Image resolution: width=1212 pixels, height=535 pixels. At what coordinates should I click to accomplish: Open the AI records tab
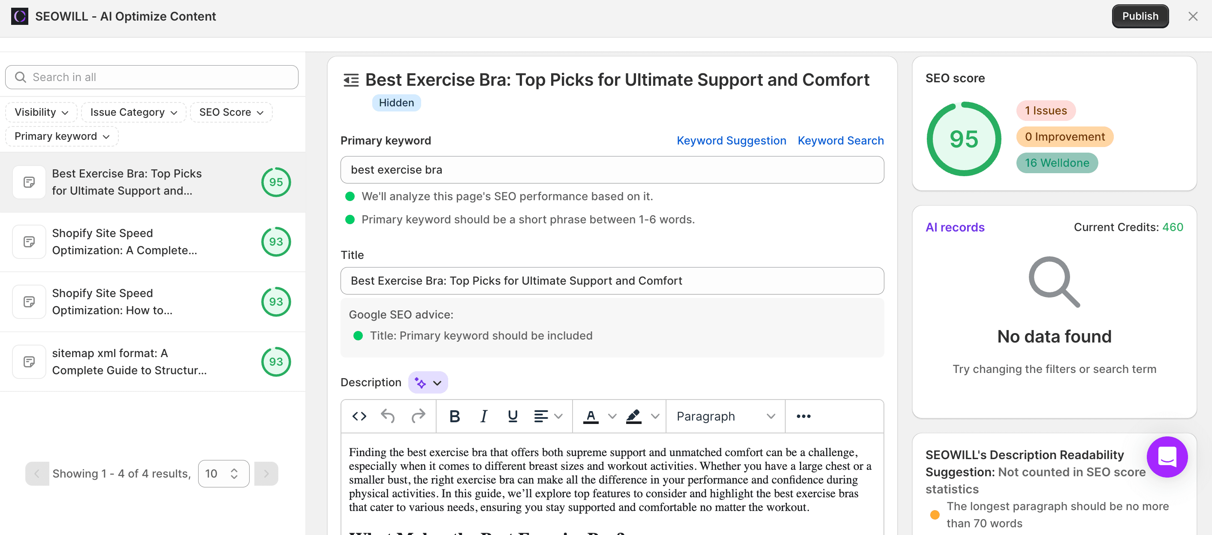point(955,228)
